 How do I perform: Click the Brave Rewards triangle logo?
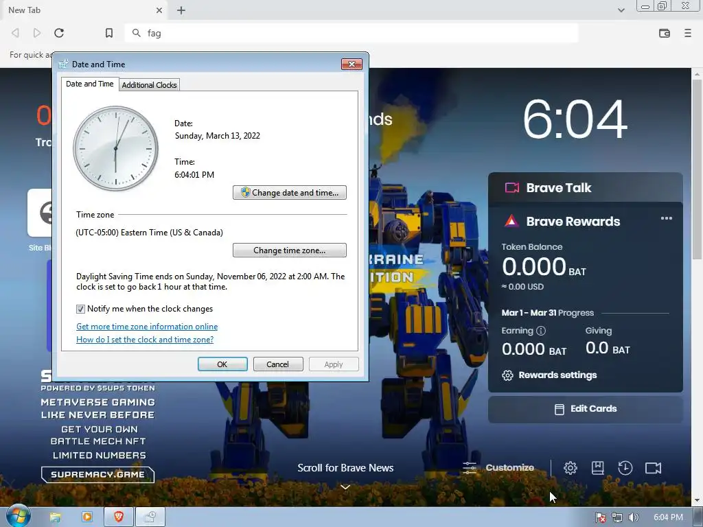click(511, 221)
